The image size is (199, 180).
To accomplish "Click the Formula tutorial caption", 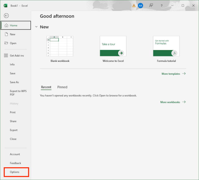I will pyautogui.click(x=166, y=61).
